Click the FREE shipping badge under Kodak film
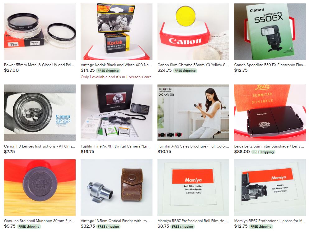The height and width of the screenshot is (232, 309). (108, 71)
